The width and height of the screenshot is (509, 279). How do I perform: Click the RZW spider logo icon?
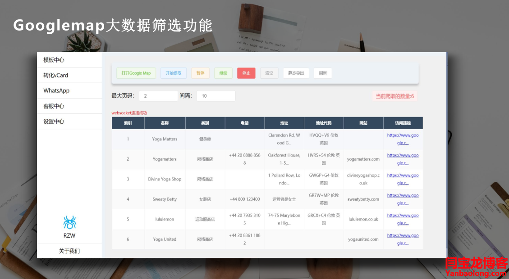(x=69, y=222)
